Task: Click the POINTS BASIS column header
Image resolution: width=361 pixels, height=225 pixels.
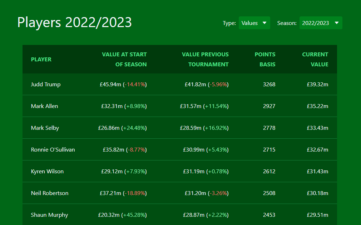Action: [x=265, y=60]
